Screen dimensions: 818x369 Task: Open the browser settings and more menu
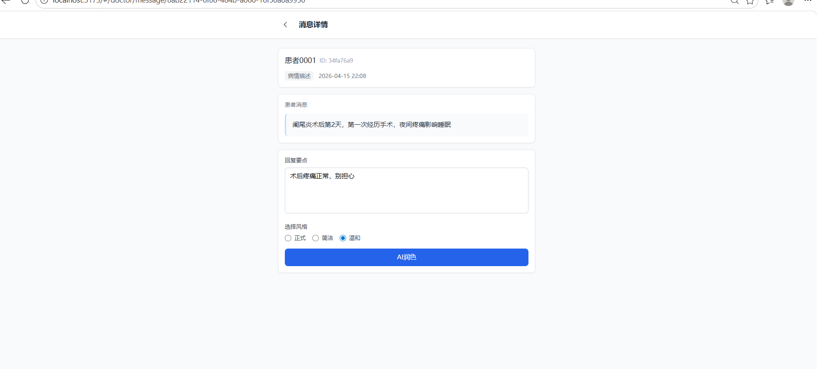click(808, 1)
